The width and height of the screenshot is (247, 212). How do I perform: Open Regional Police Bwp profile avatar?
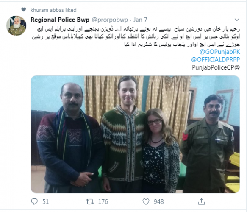[16, 25]
